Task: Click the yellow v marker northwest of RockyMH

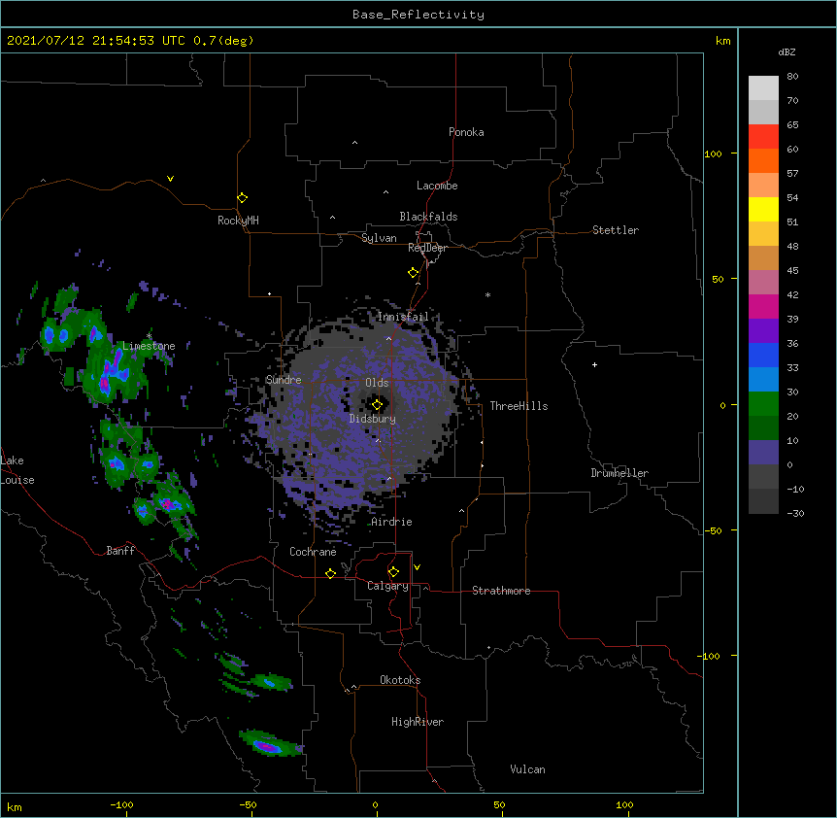Action: click(170, 179)
